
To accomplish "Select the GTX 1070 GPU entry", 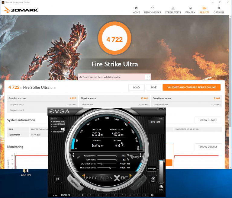I will pyautogui.click(x=155, y=122).
